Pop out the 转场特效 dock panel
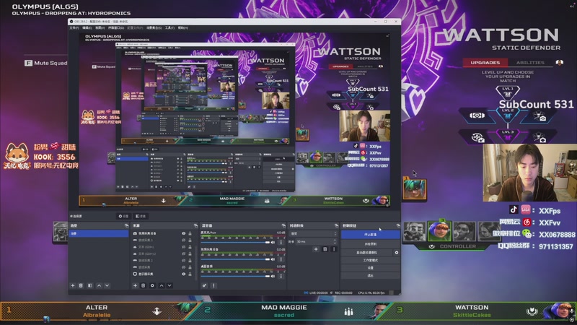 [336, 225]
